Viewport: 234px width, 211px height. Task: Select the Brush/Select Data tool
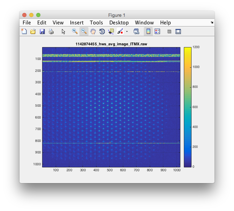[120, 31]
